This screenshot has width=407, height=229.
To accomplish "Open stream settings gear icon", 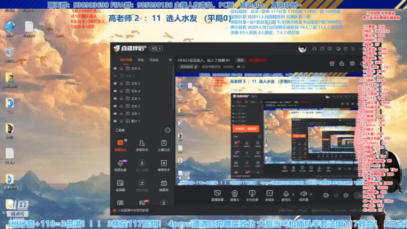I will click(x=346, y=195).
